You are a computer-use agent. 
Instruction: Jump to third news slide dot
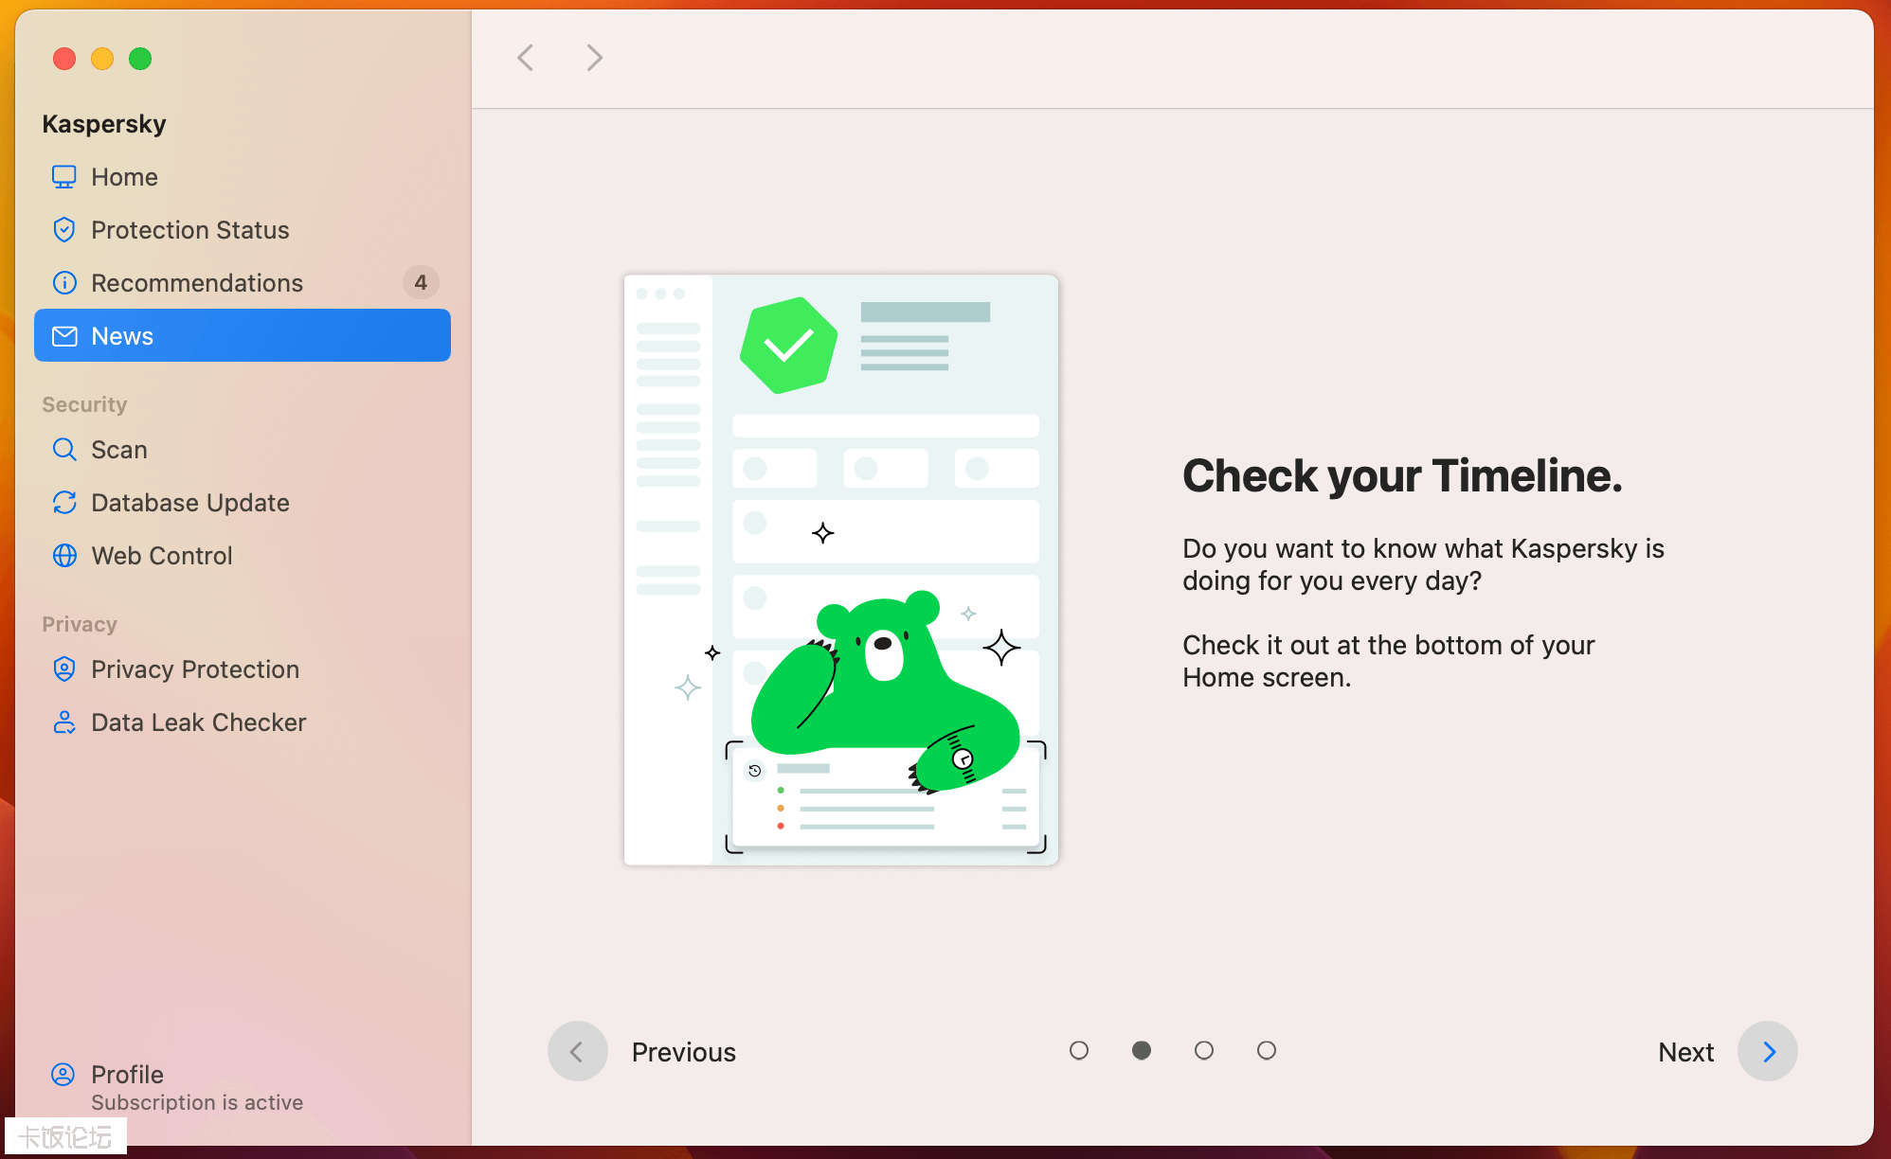point(1204,1050)
